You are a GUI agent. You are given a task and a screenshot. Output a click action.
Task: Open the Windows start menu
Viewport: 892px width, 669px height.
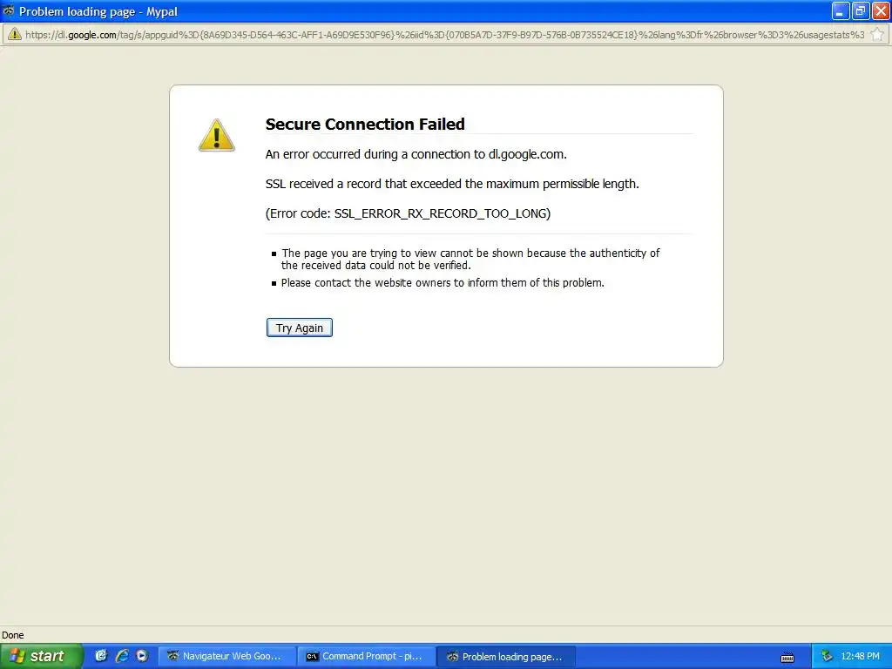coord(40,656)
